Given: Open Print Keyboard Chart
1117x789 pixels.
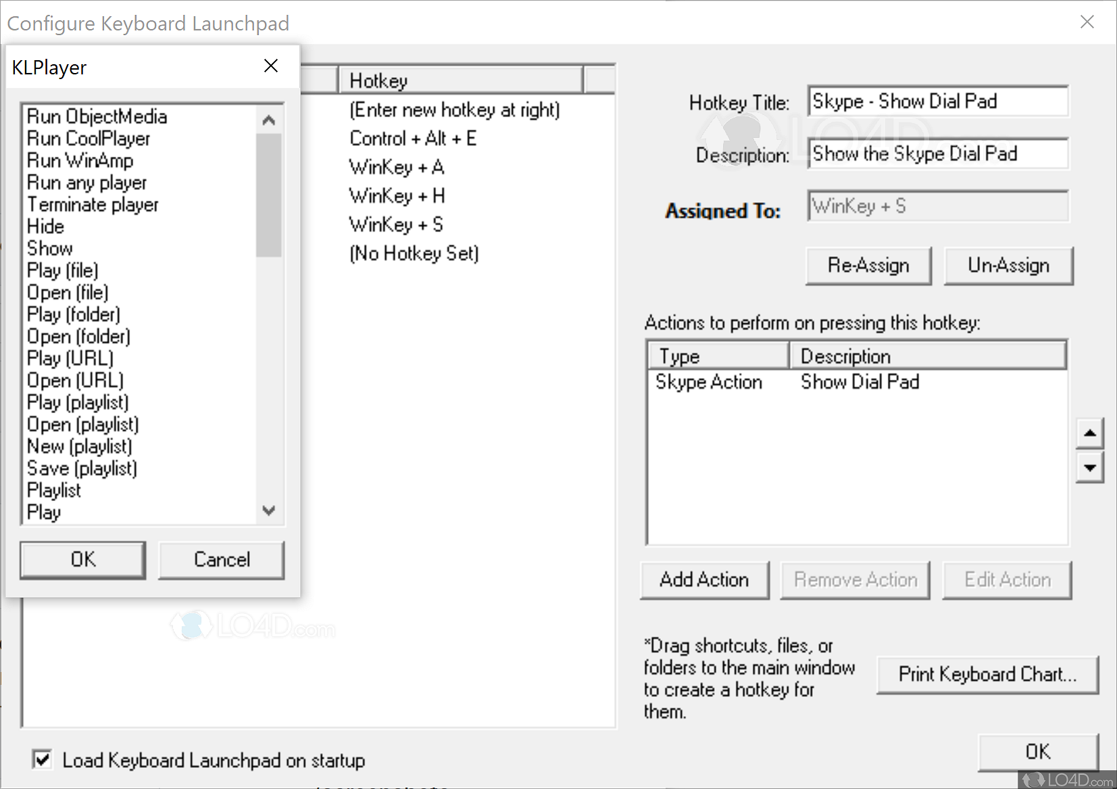Looking at the screenshot, I should click(987, 674).
